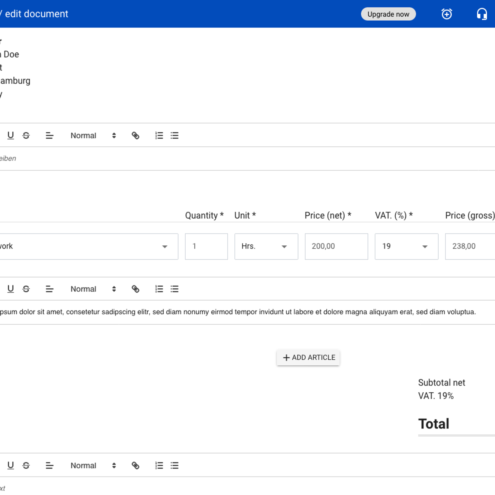This screenshot has width=495, height=495.
Task: Toggle underline in the top editor toolbar
Action: (11, 136)
